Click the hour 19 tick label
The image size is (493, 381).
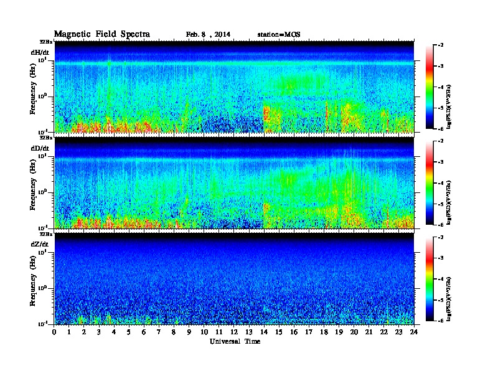click(x=339, y=332)
